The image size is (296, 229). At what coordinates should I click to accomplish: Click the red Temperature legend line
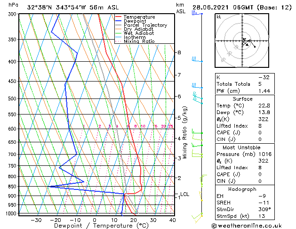(118, 17)
